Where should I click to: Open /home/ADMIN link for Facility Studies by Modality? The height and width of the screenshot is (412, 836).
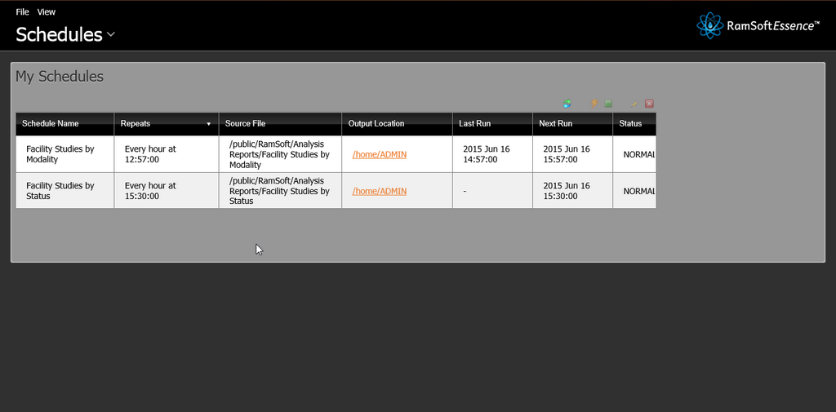[379, 154]
